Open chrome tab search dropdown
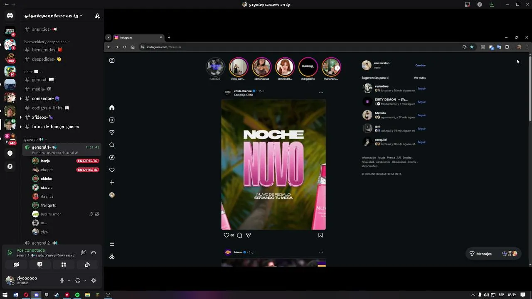The width and height of the screenshot is (532, 299). point(108,37)
